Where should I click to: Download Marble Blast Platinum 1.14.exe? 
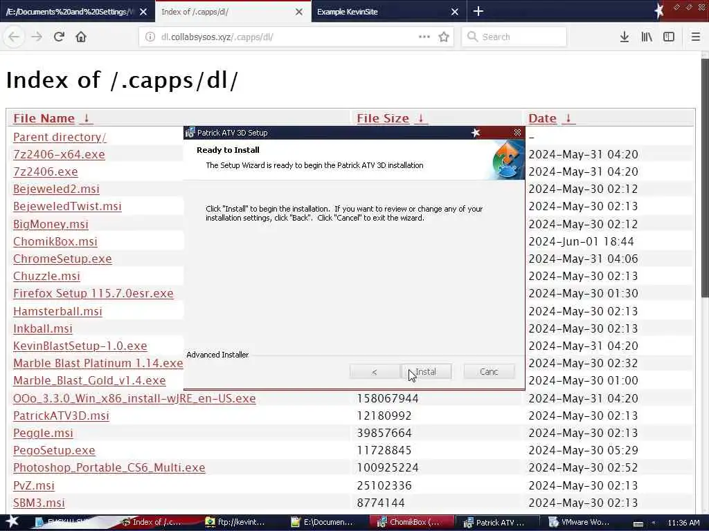[98, 364]
